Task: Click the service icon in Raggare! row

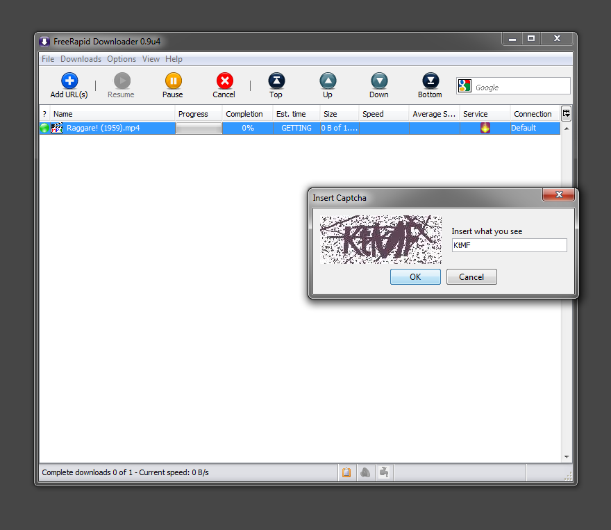Action: 485,128
